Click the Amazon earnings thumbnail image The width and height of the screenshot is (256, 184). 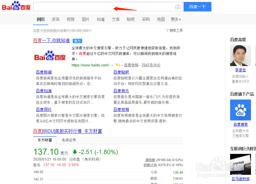(x=240, y=164)
